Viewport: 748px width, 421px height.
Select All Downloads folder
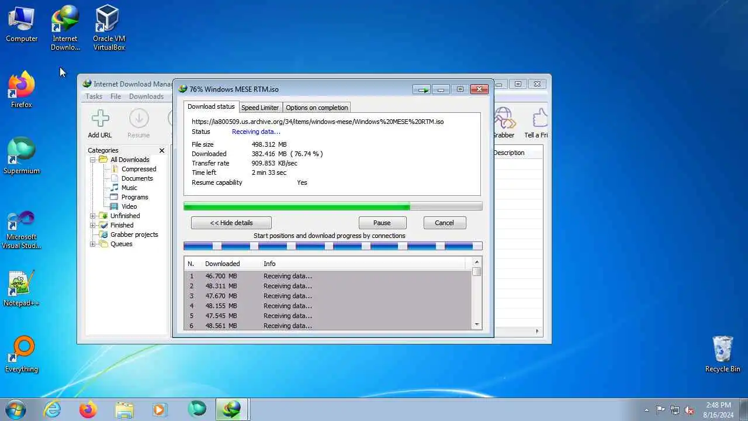coord(130,160)
